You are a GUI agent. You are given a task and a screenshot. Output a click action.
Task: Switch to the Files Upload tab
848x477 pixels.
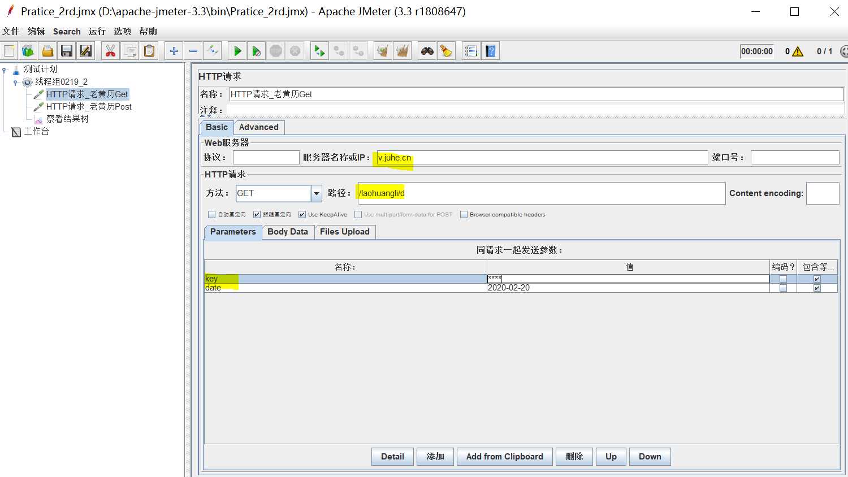345,232
